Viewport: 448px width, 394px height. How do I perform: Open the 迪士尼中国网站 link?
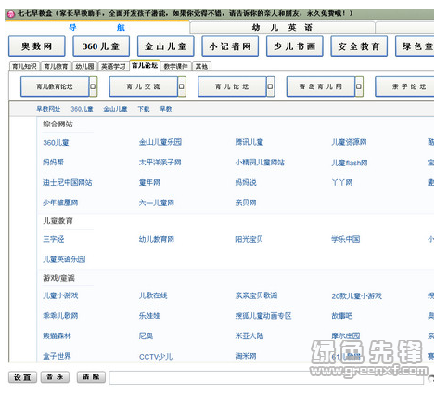click(x=68, y=182)
